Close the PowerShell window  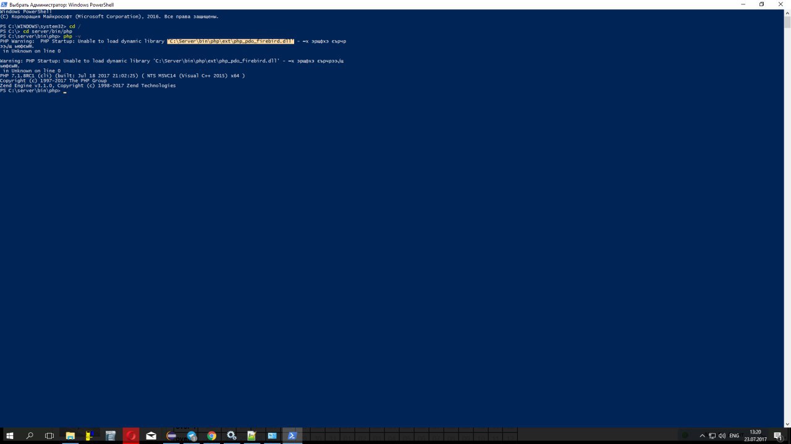tap(780, 4)
